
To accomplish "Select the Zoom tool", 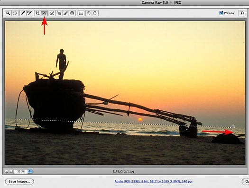I will tap(8, 13).
